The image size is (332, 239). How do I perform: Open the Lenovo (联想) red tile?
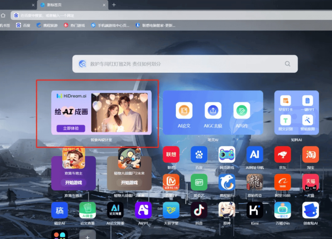click(x=171, y=155)
